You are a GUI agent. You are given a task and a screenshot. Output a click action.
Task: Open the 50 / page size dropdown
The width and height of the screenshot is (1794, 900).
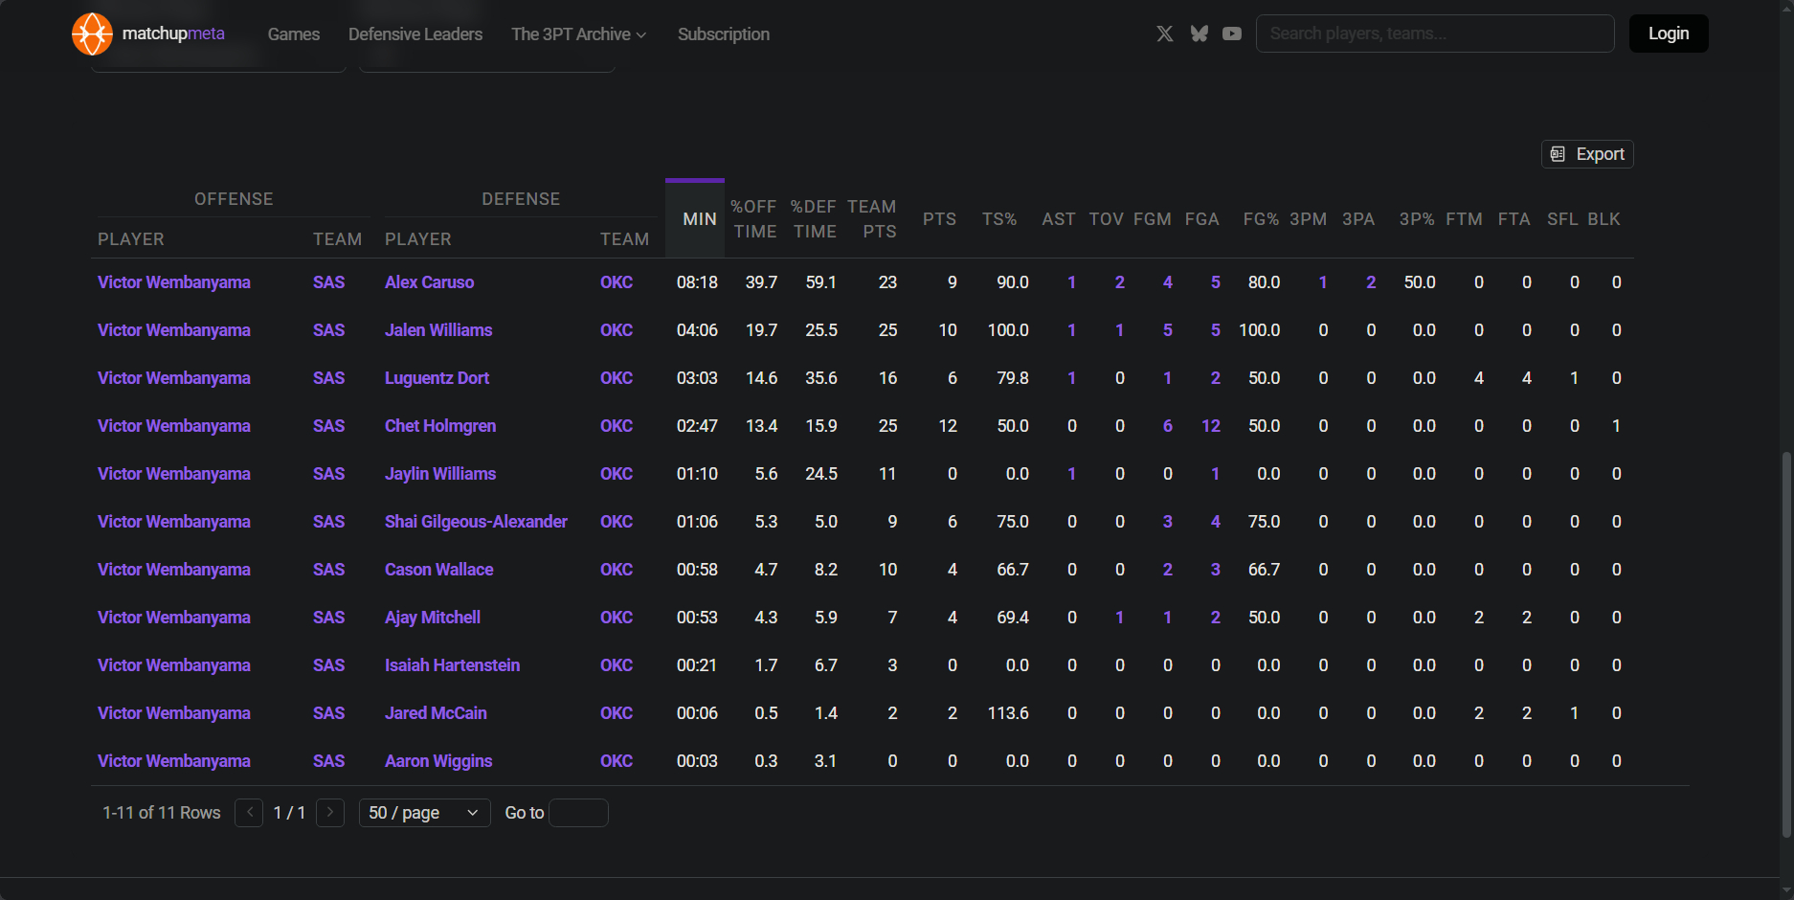pos(424,813)
